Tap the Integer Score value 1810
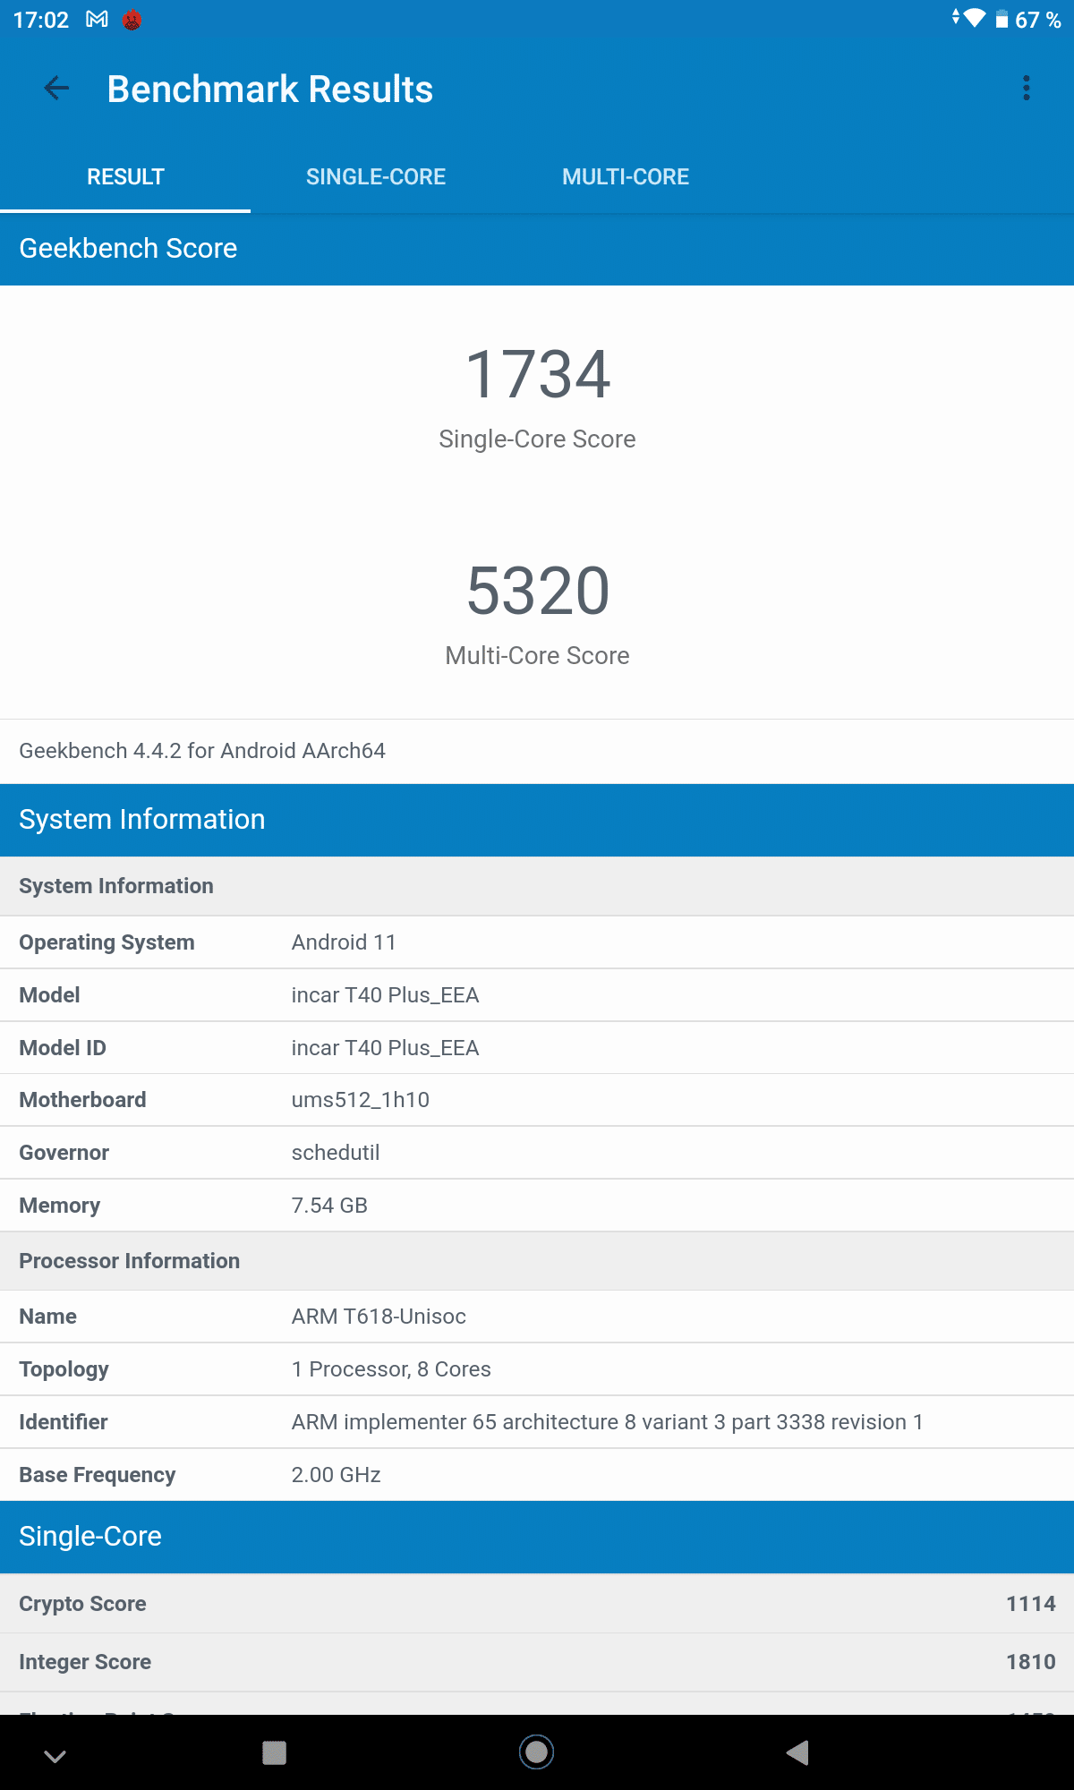Image resolution: width=1074 pixels, height=1790 pixels. coord(1031,1662)
